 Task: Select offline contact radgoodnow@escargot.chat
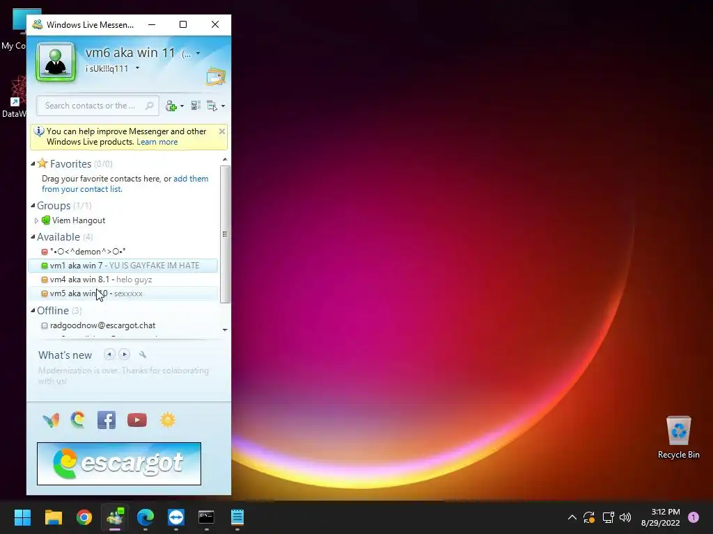tap(102, 325)
